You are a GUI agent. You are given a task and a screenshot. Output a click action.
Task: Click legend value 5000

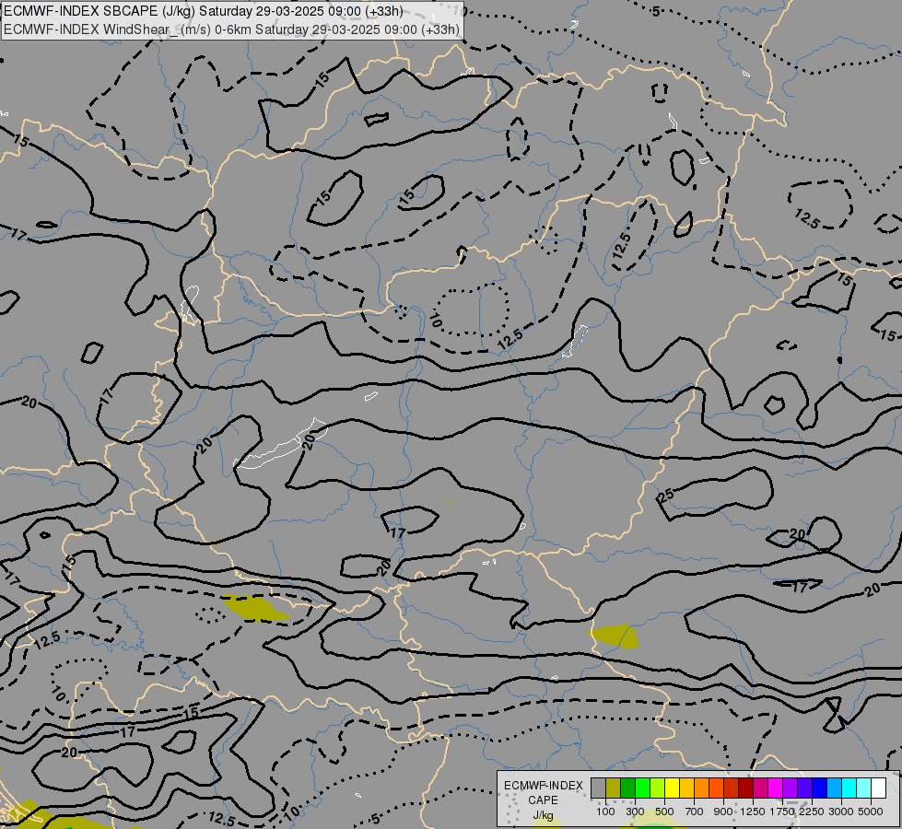pyautogui.click(x=871, y=811)
